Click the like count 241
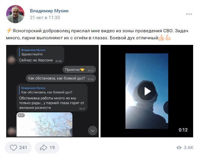The image size is (199, 157). point(23,148)
